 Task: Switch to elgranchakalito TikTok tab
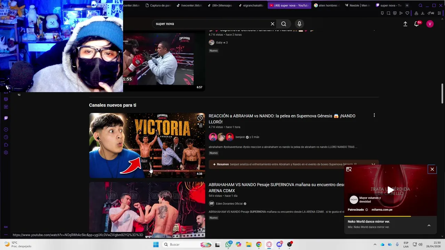click(x=251, y=5)
